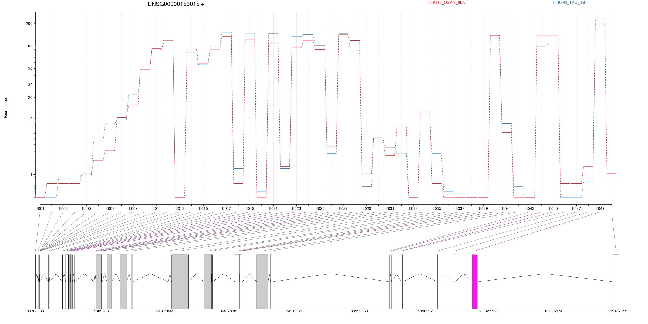
Task: Click the y-axis tick value 20
Action: click(x=30, y=97)
